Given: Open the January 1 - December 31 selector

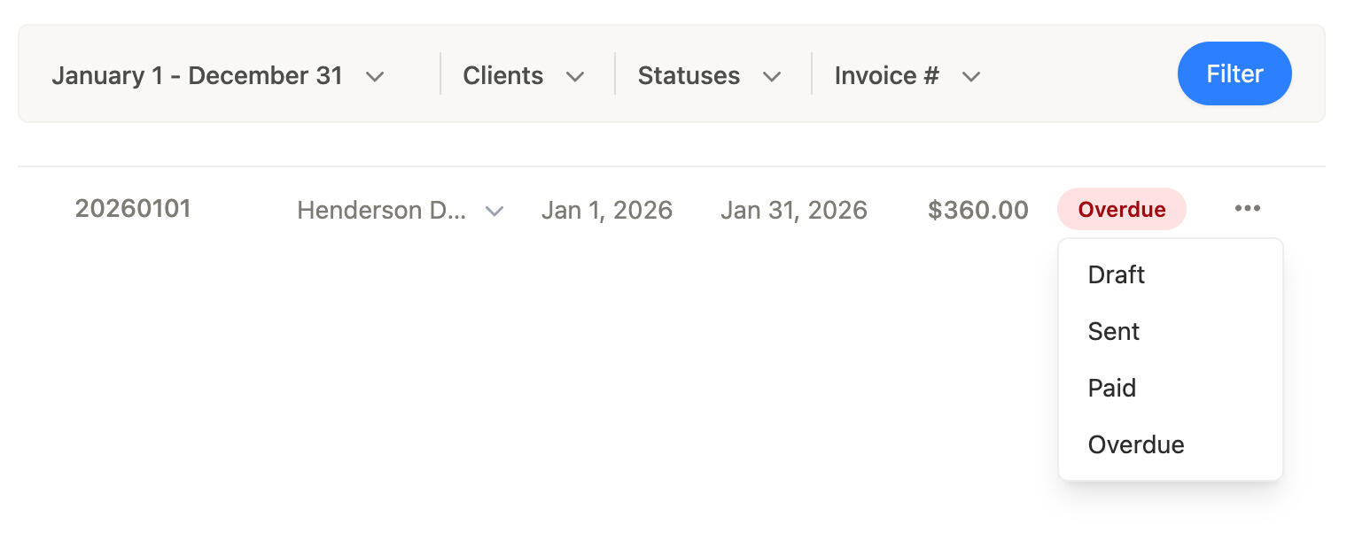Looking at the screenshot, I should click(x=197, y=76).
